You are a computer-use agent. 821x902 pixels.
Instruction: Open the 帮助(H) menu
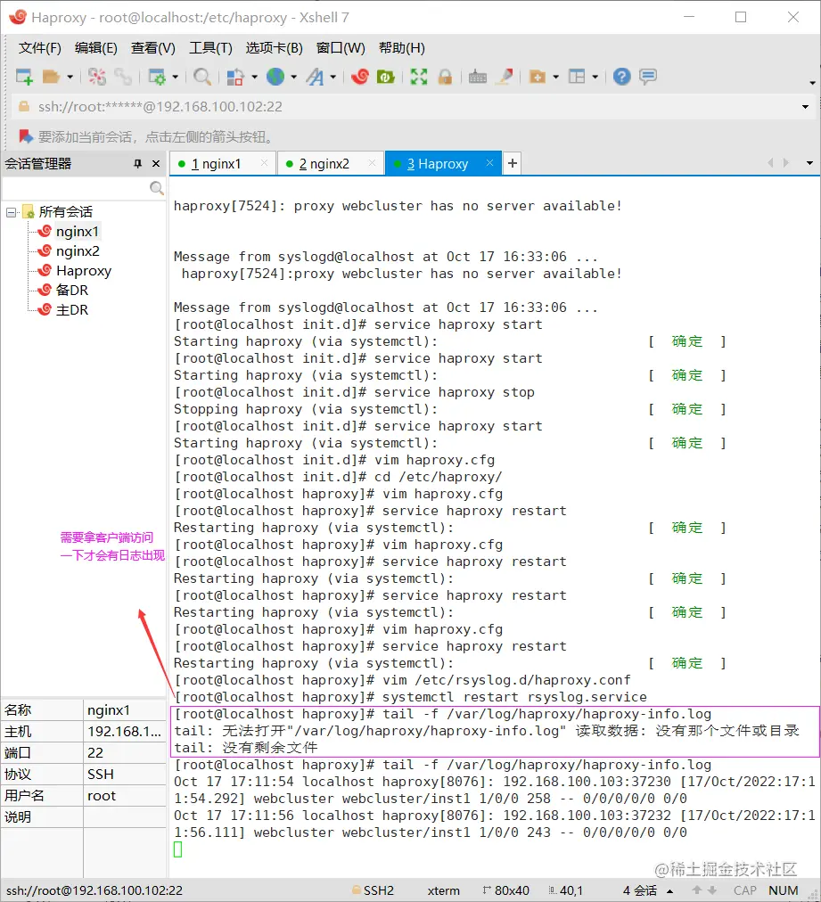(401, 48)
